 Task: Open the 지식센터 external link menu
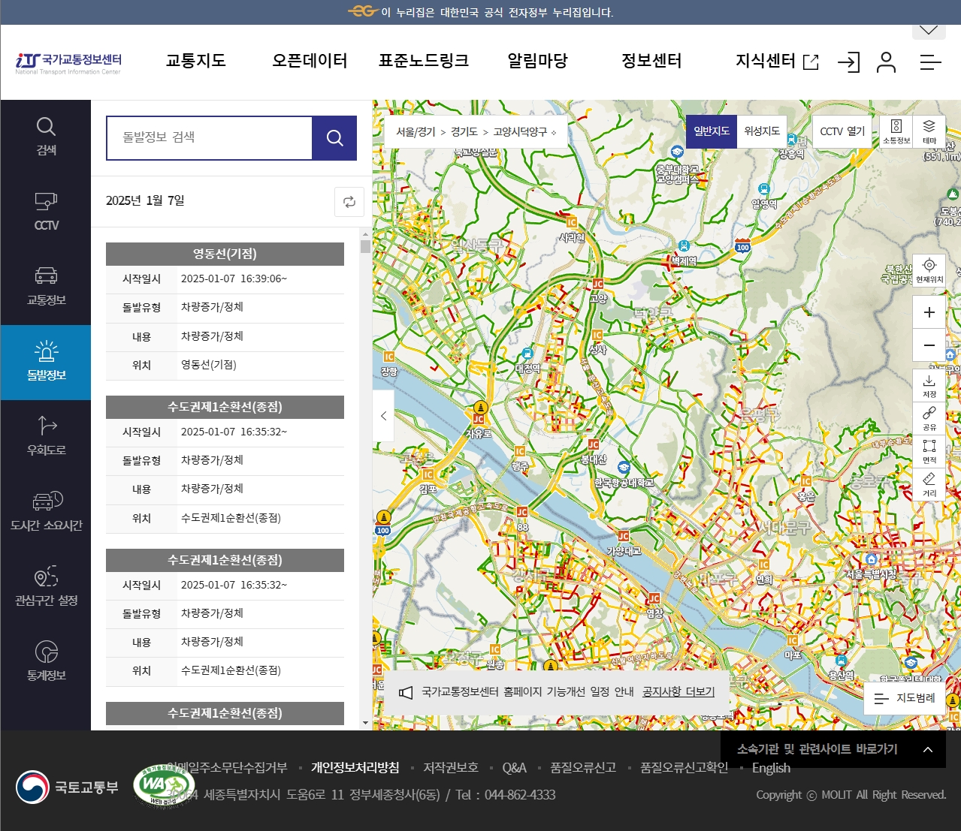(x=777, y=61)
